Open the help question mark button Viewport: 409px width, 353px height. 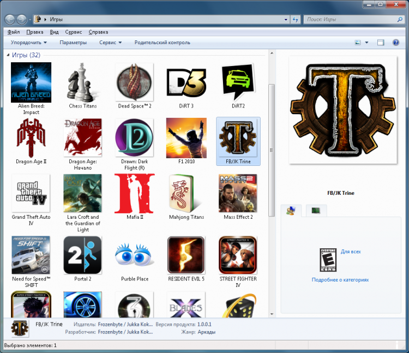[x=396, y=43]
